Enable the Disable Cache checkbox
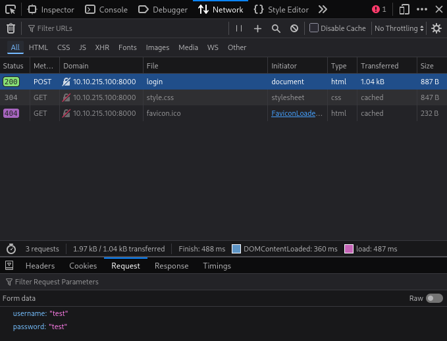Image resolution: width=447 pixels, height=341 pixels. pos(314,28)
